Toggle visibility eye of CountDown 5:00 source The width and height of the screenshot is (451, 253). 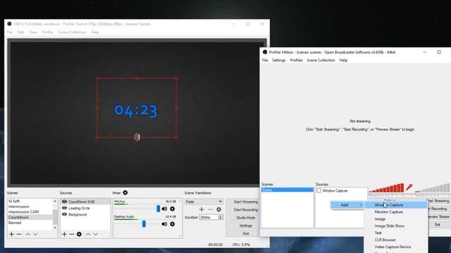tap(64, 202)
